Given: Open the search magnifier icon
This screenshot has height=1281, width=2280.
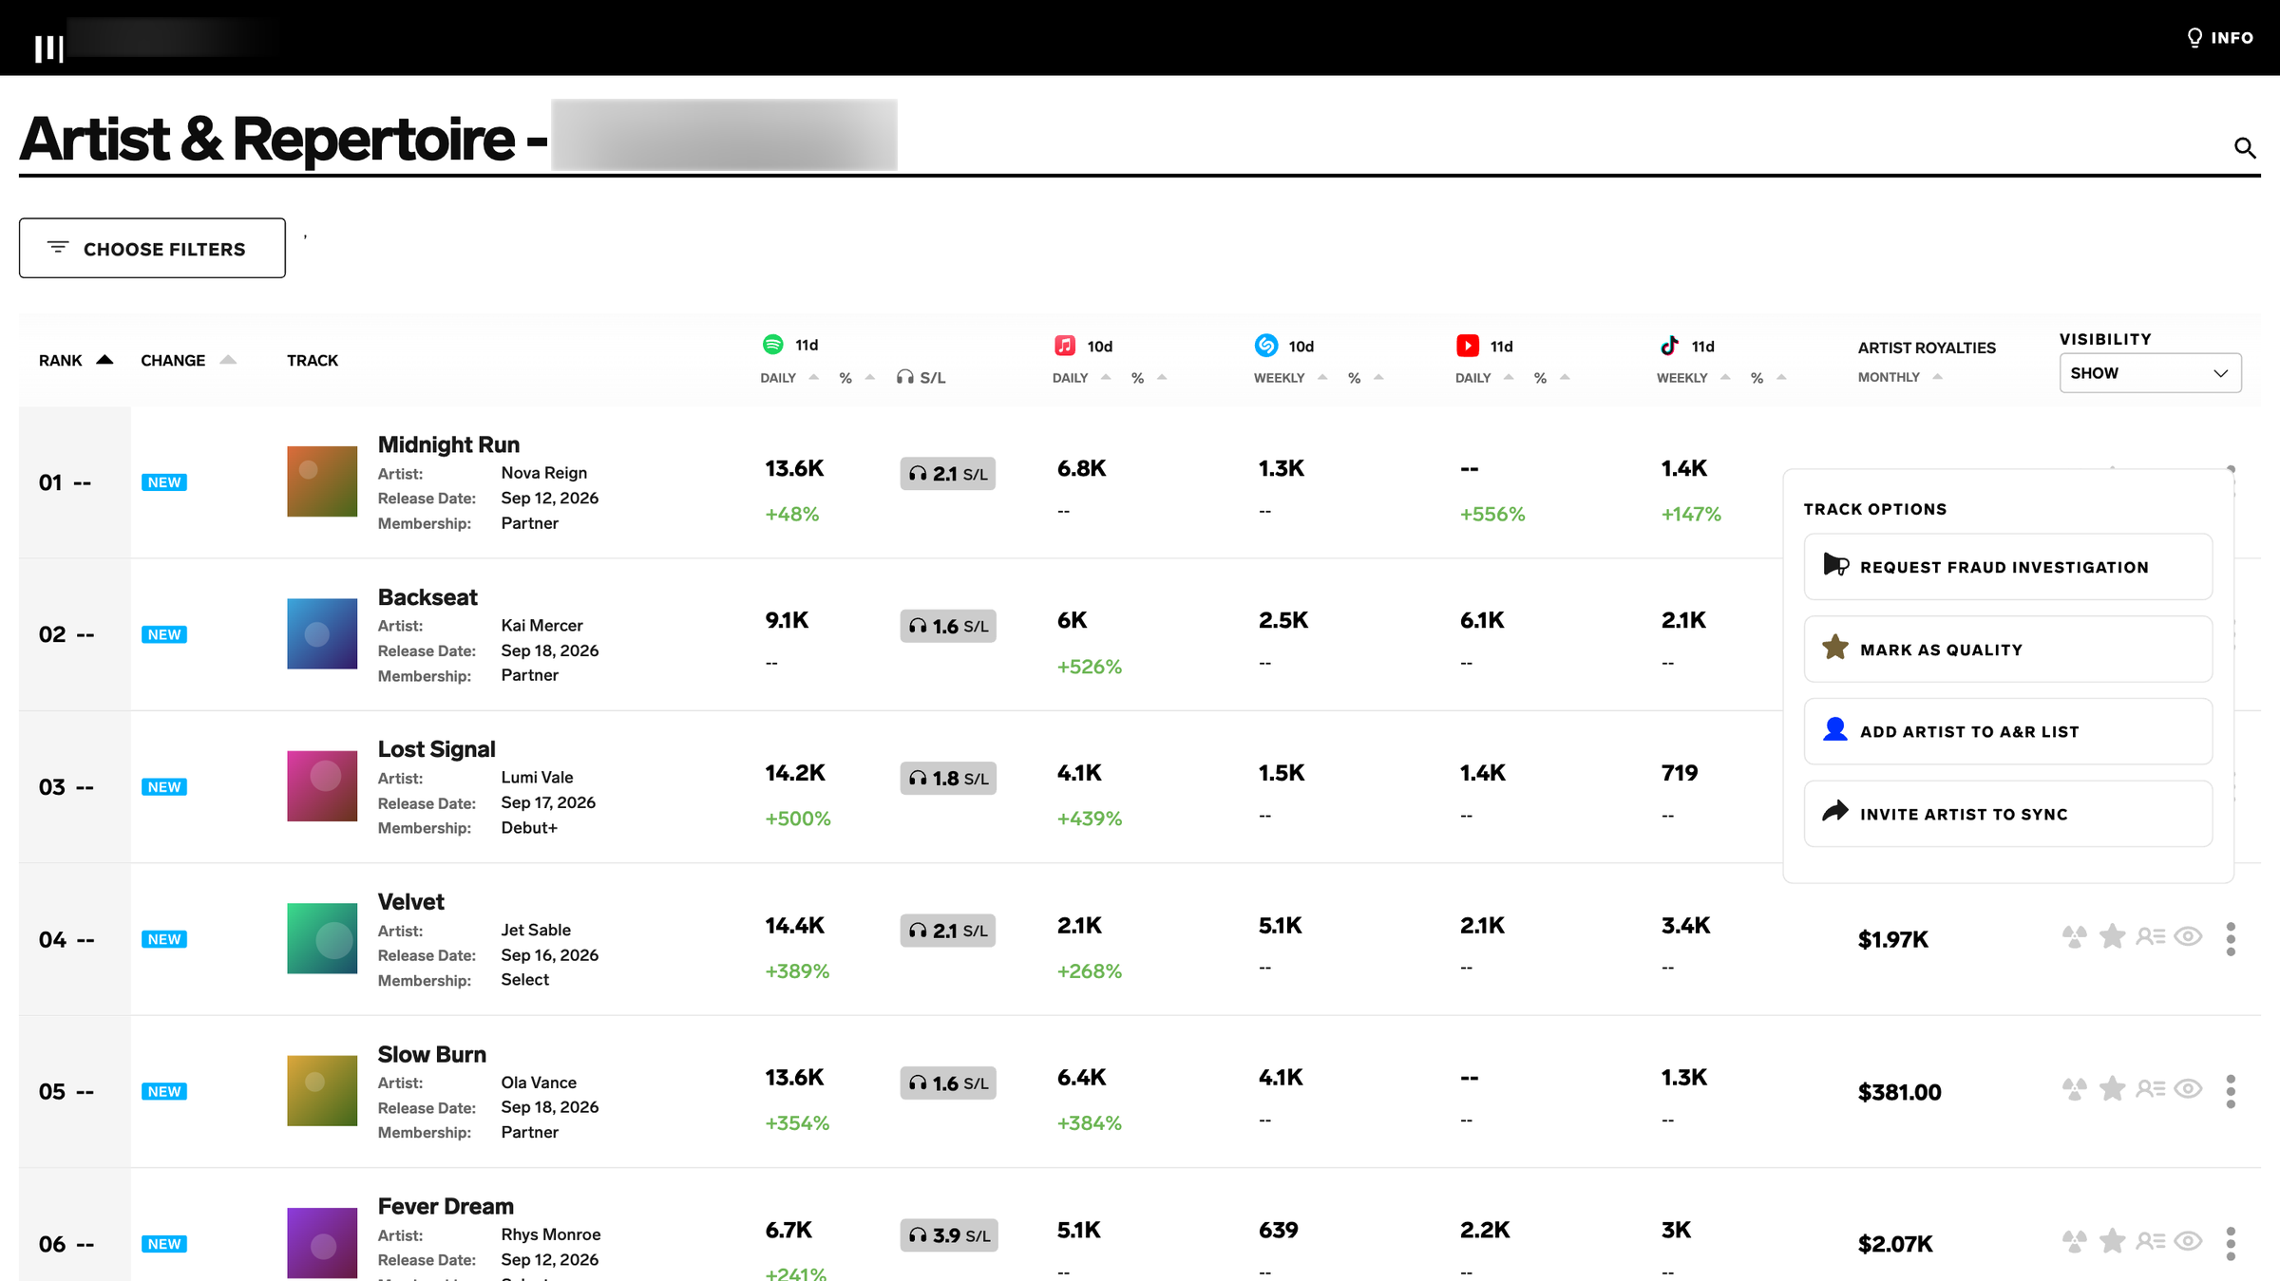Looking at the screenshot, I should [2245, 147].
